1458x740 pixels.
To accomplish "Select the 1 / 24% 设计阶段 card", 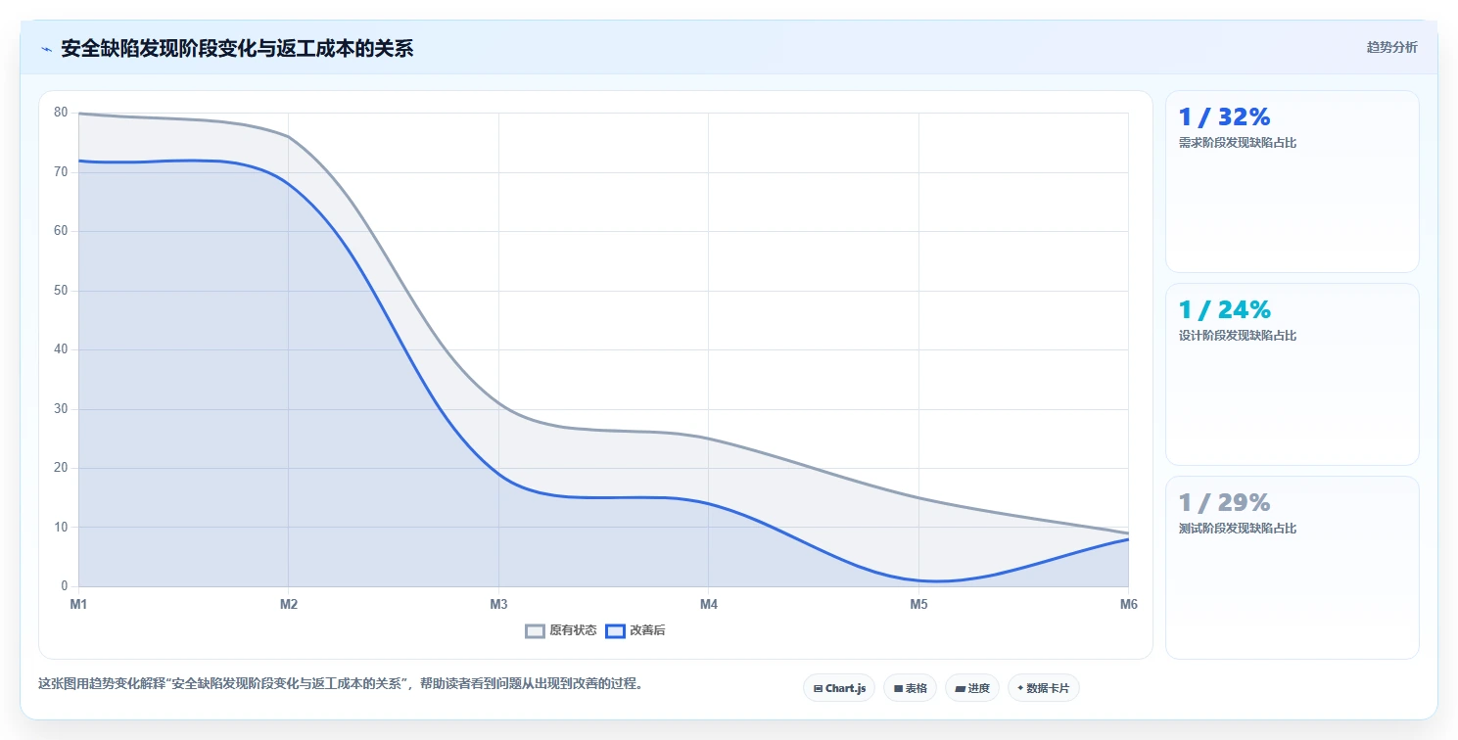I will click(x=1292, y=374).
